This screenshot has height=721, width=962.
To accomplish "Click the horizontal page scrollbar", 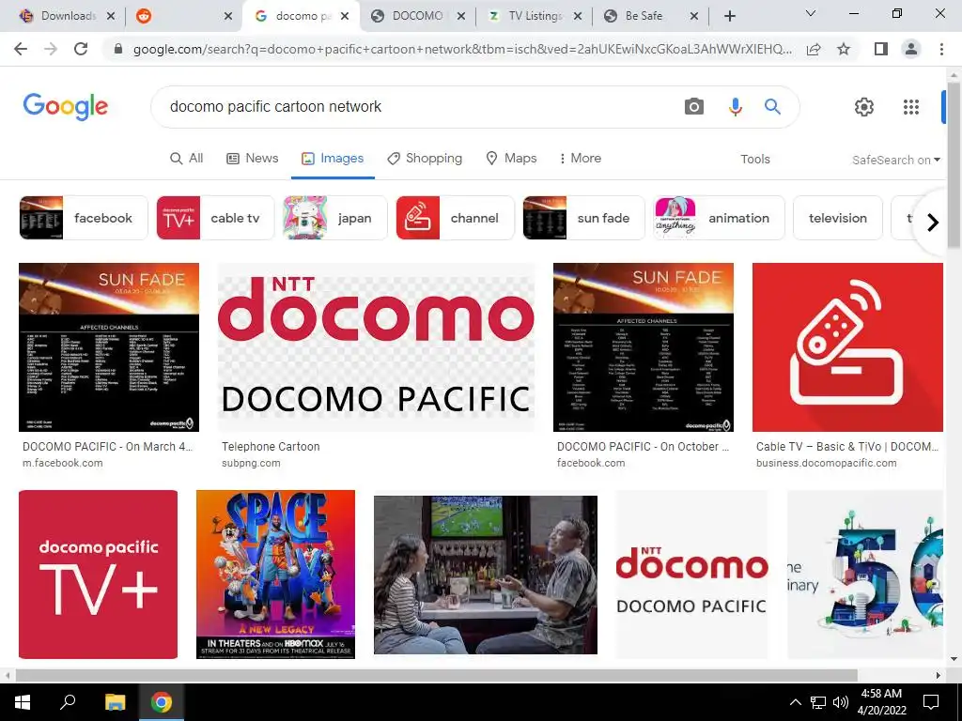I will tap(436, 675).
